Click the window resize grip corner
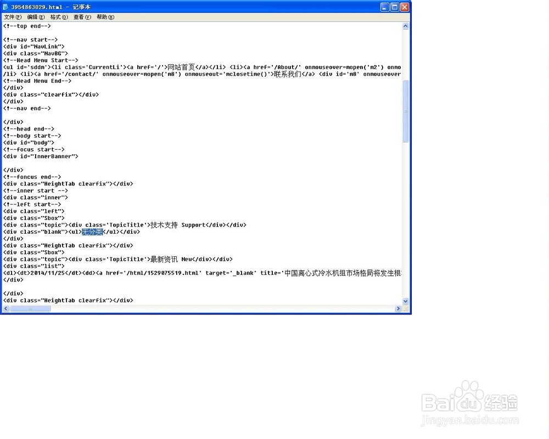Screen dimensions: 549x439 (x=406, y=309)
